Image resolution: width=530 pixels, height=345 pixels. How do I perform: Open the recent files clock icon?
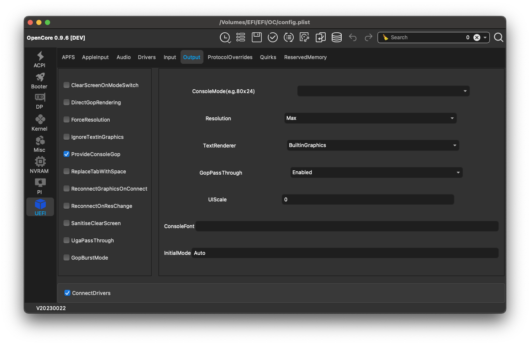(x=225, y=38)
